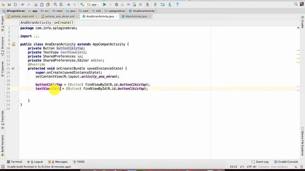Screen dimensions: 305x171
Task: Click the Synchronize icon
Action: pyautogui.click(x=15, y=4)
